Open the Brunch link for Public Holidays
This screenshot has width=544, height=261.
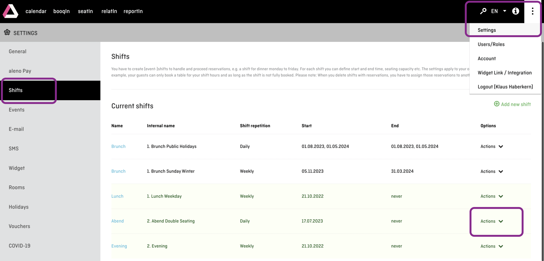(x=118, y=146)
